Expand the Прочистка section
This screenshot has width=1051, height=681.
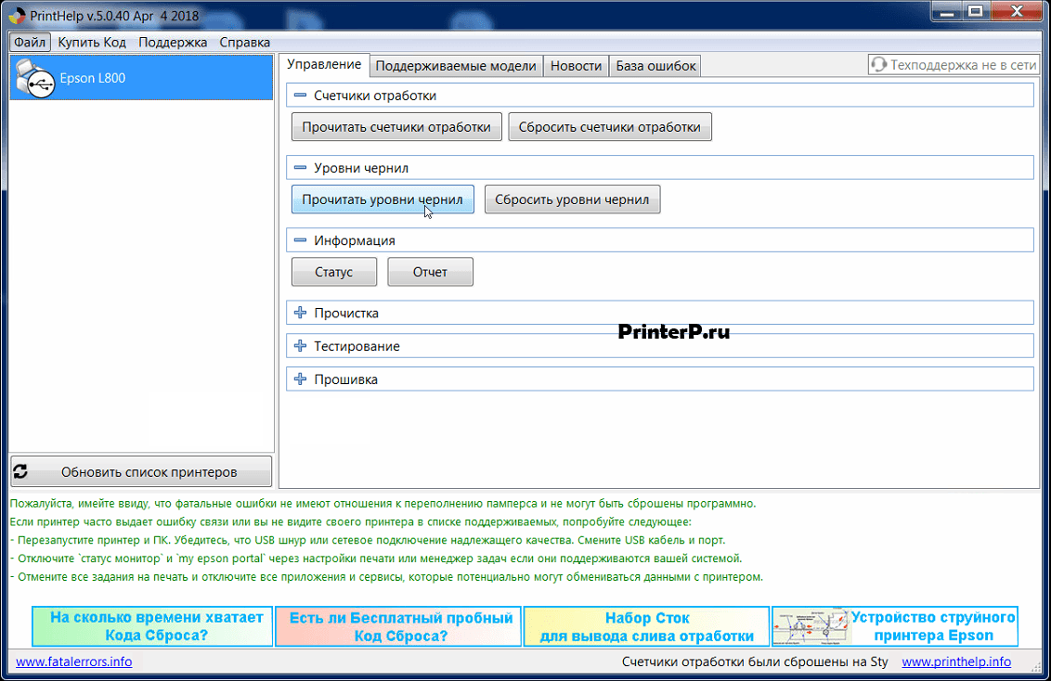click(x=300, y=313)
